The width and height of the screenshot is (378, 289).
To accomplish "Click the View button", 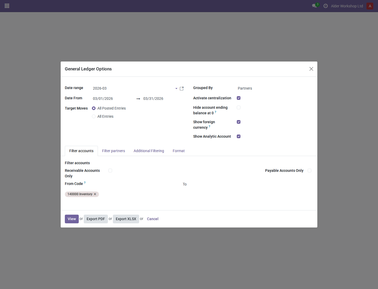I will pyautogui.click(x=72, y=219).
